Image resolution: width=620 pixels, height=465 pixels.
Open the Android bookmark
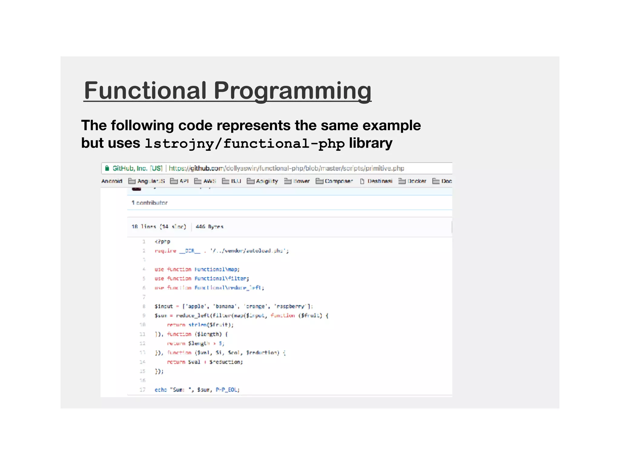coord(112,181)
